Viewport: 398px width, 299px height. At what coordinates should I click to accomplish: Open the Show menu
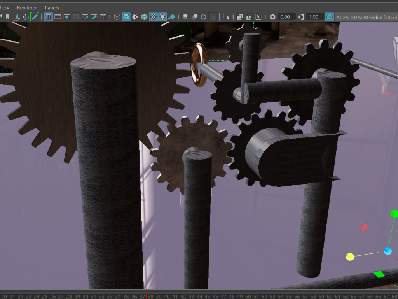(x=4, y=8)
